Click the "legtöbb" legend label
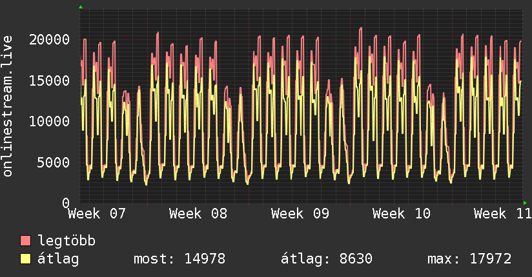The width and height of the screenshot is (532, 277). point(67,242)
